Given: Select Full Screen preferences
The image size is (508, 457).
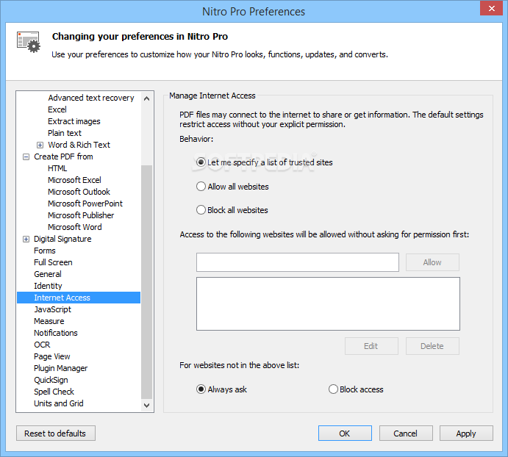Looking at the screenshot, I should 53,263.
